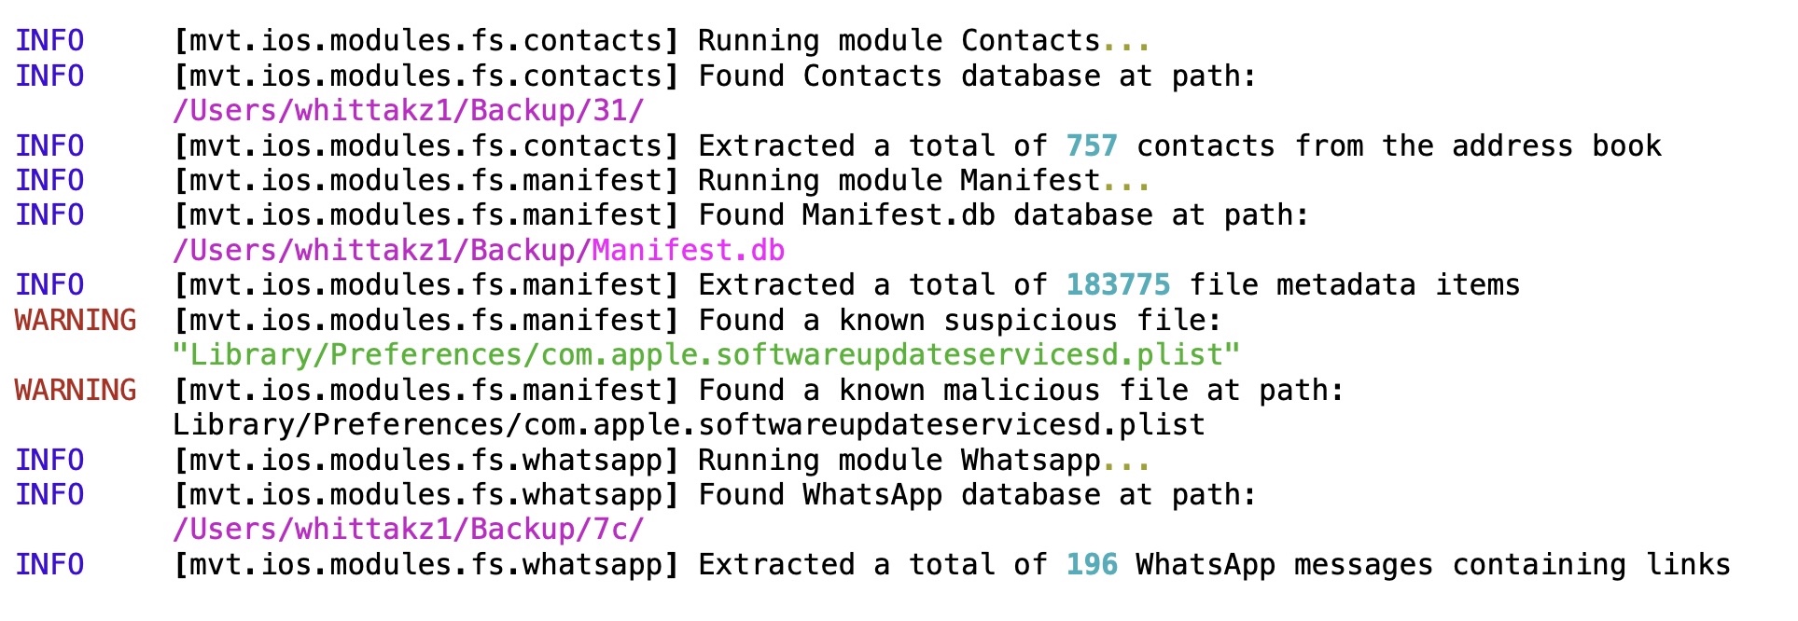Image resolution: width=1798 pixels, height=621 pixels.
Task: Click the "Running module Manifest" text
Action: pos(899,181)
